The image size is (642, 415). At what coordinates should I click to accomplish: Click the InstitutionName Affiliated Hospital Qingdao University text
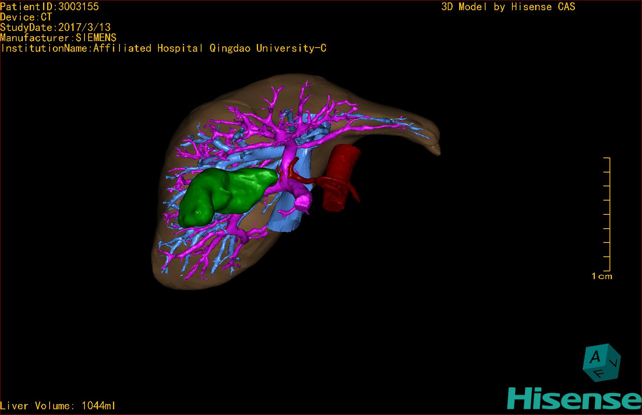pos(163,48)
